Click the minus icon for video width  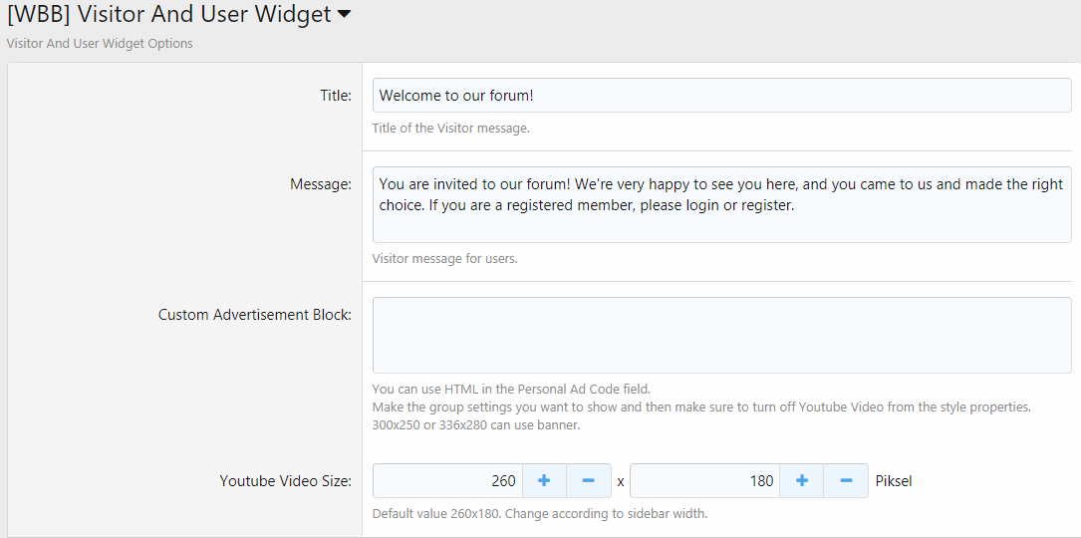(x=588, y=481)
